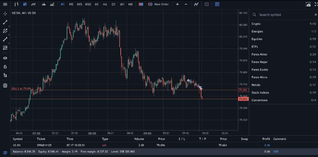Select M5 timeframe
318x157 pixels.
(71, 4)
